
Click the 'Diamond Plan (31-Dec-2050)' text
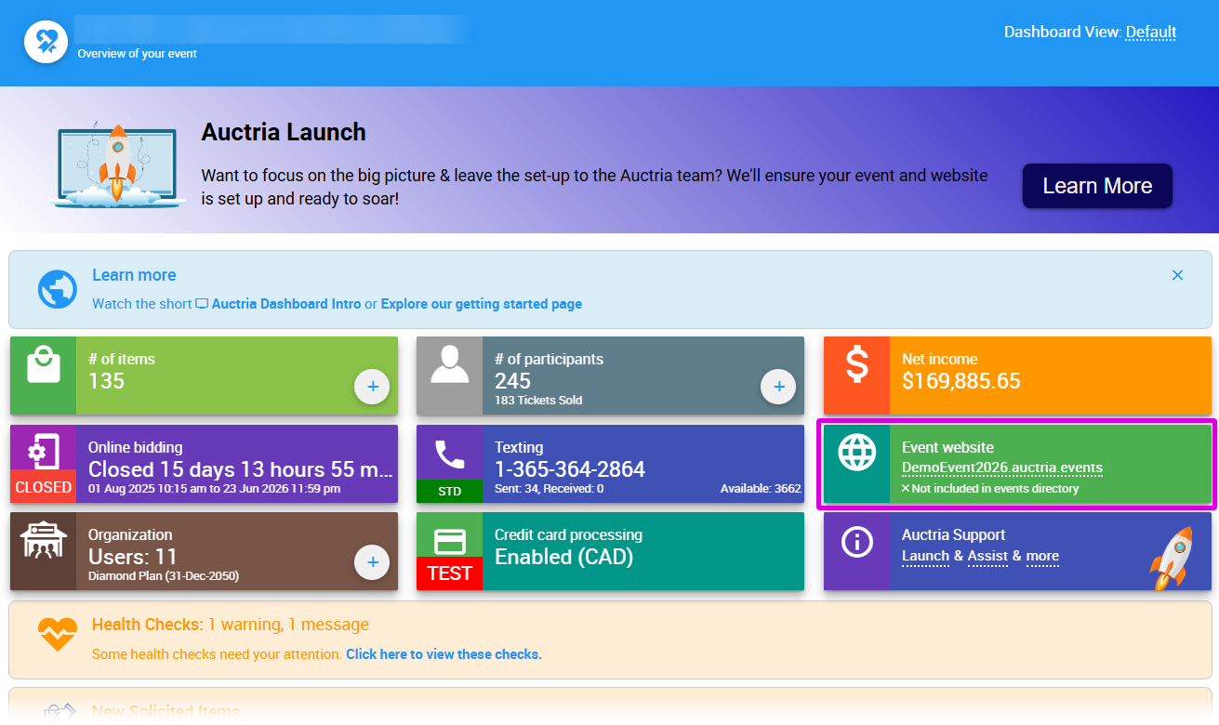click(x=164, y=576)
